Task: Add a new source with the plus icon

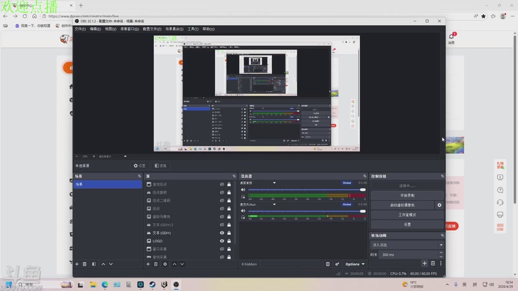Action: click(x=148, y=264)
